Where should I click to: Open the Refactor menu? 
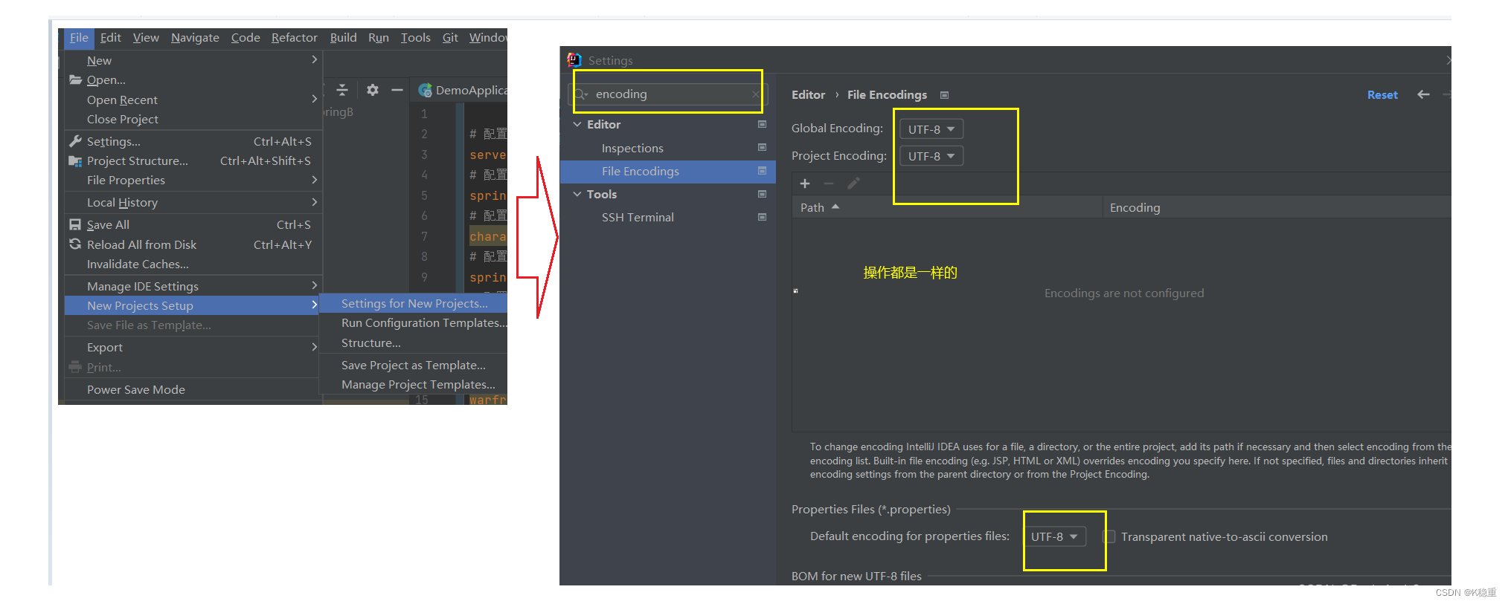pos(294,38)
